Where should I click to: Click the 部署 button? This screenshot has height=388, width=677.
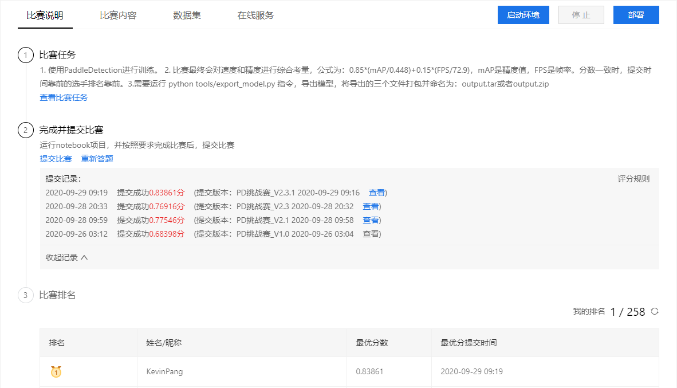(636, 14)
